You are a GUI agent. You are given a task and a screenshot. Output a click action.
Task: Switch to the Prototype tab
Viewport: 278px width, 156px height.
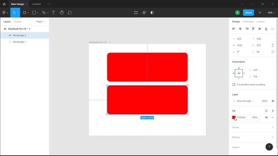pyautogui.click(x=248, y=22)
